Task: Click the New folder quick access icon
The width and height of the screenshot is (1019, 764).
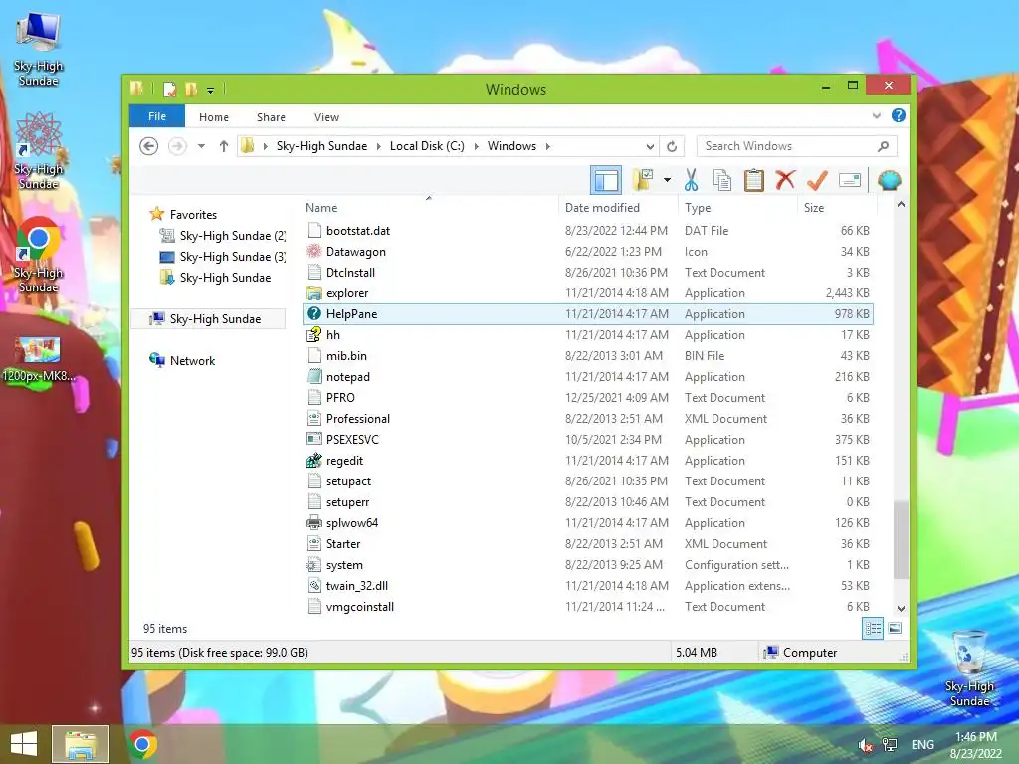Action: [x=191, y=89]
